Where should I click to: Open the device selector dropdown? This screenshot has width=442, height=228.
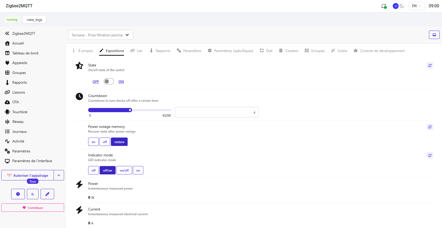[100, 35]
